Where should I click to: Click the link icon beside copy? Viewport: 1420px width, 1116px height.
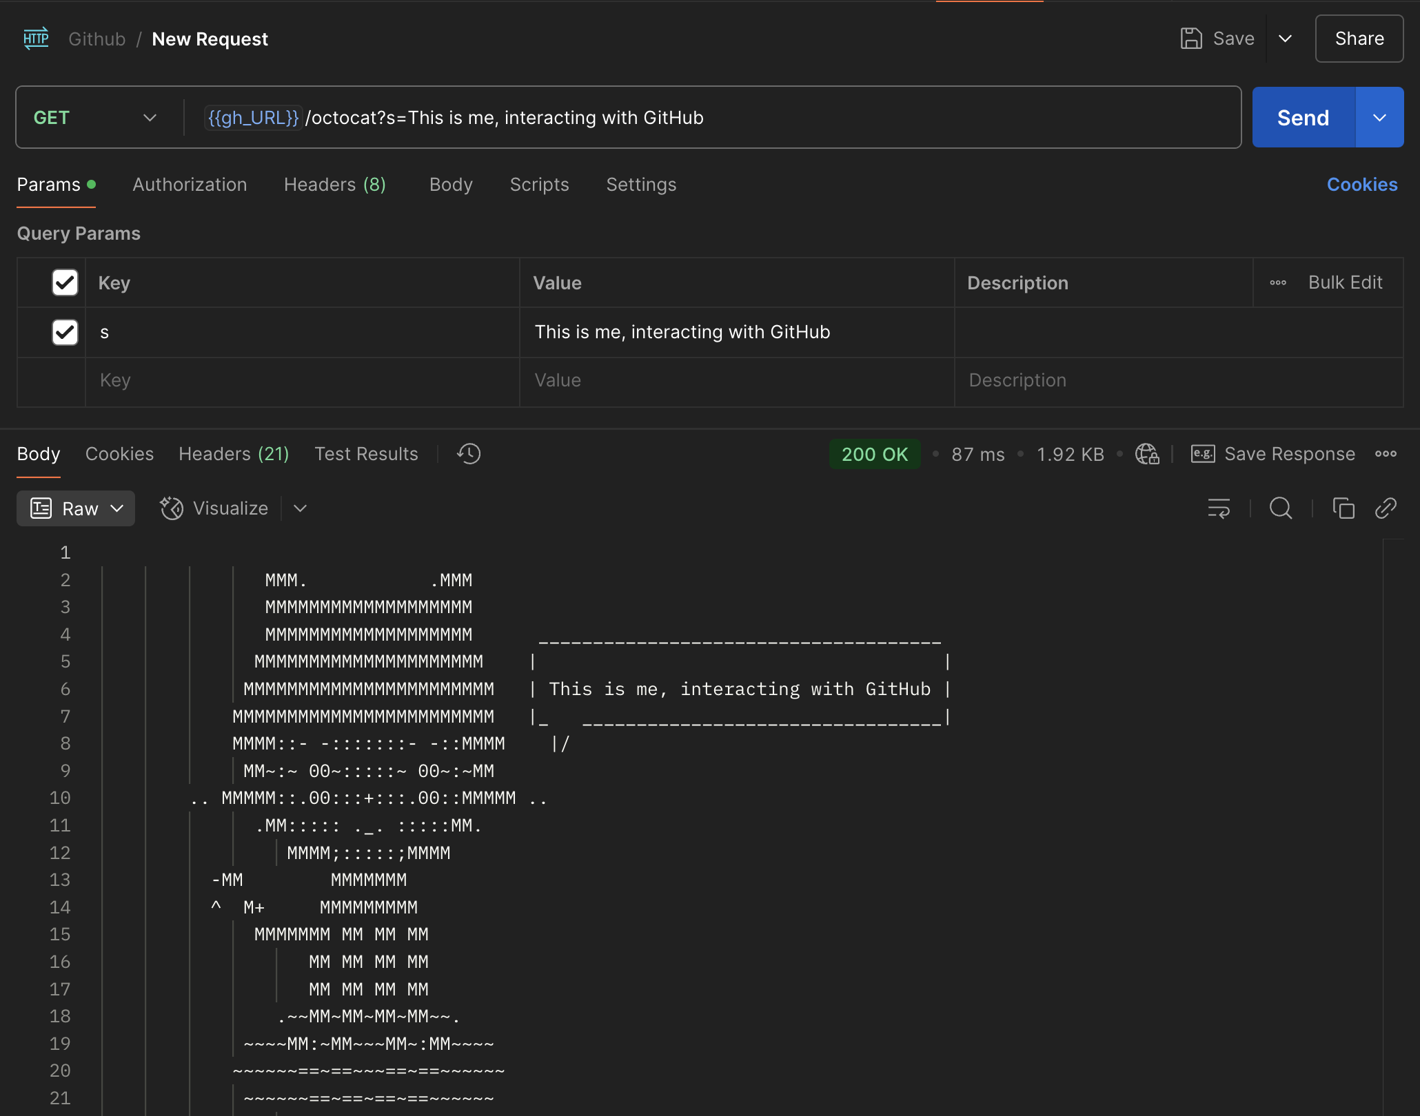[1386, 508]
